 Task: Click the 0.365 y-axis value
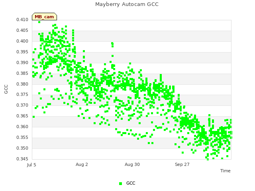pyautogui.click(x=22, y=116)
